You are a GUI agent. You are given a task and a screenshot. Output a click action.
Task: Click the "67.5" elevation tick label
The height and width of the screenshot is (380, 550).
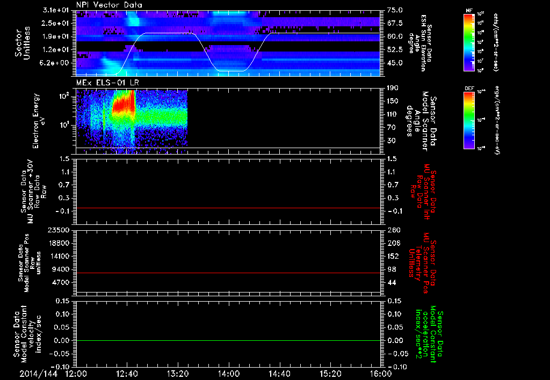[395, 23]
